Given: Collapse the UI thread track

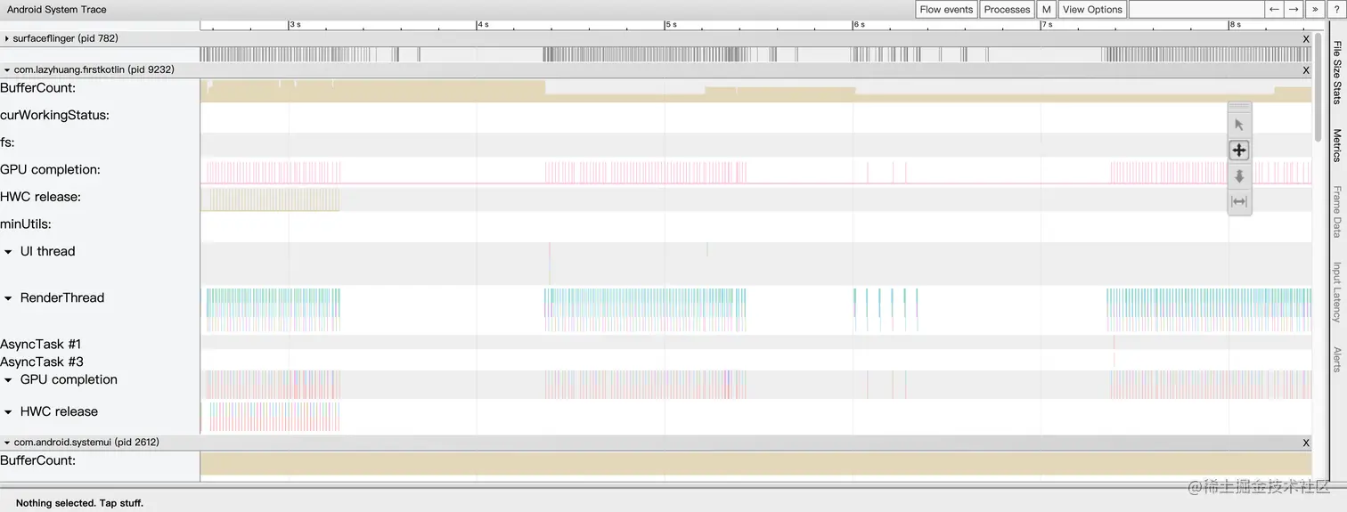Looking at the screenshot, I should (x=9, y=252).
